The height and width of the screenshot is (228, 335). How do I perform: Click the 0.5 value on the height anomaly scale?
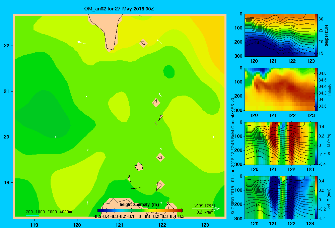point(181,217)
